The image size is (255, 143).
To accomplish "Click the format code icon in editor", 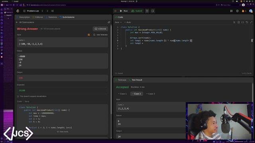I will point(234,22).
